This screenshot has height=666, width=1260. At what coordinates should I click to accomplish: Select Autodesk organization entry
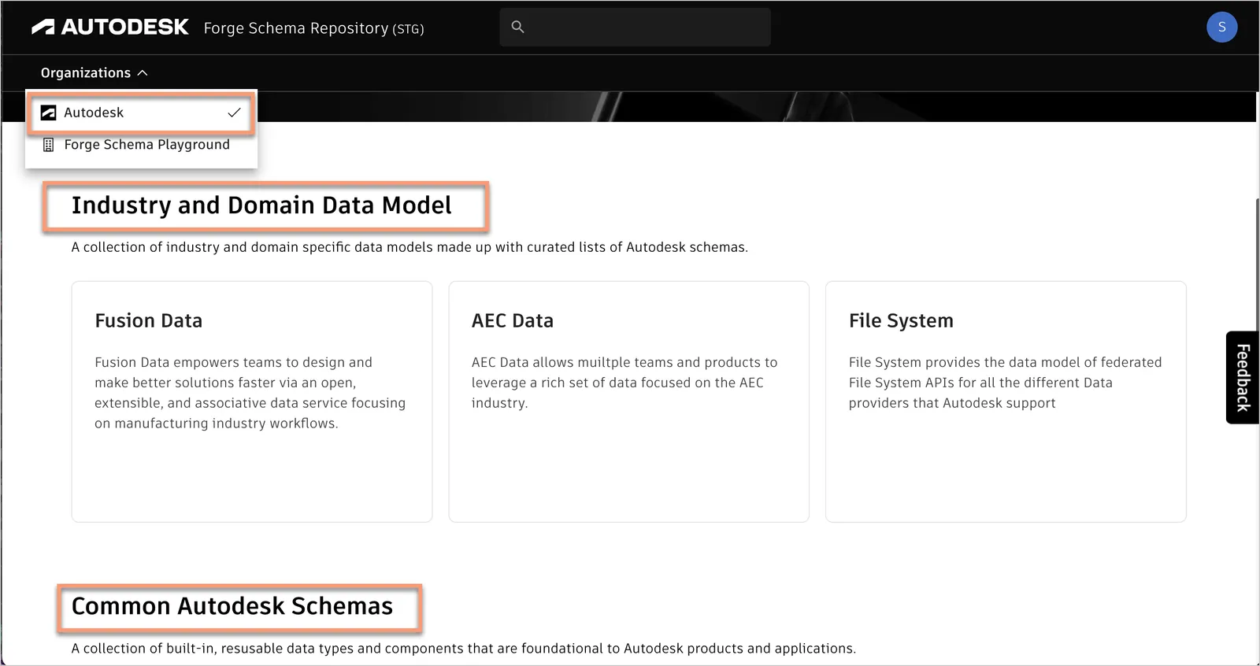[x=141, y=113]
